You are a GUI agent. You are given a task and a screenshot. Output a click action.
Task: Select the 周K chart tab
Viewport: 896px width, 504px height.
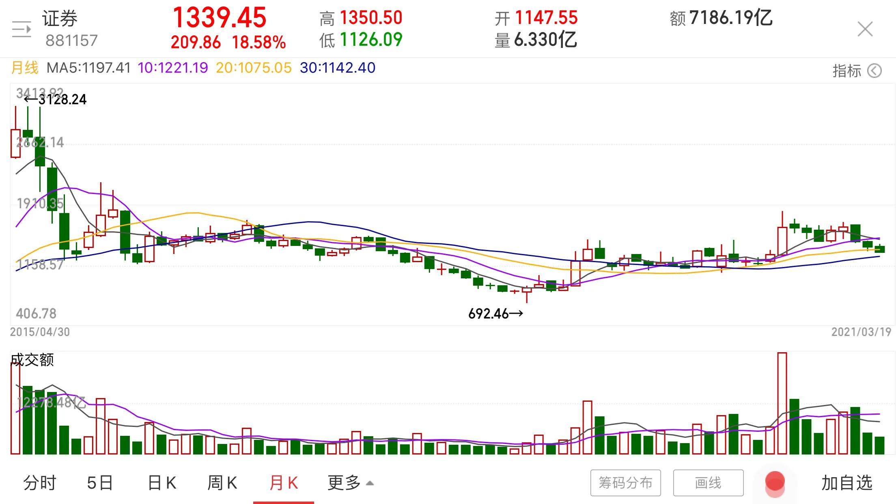coord(222,483)
